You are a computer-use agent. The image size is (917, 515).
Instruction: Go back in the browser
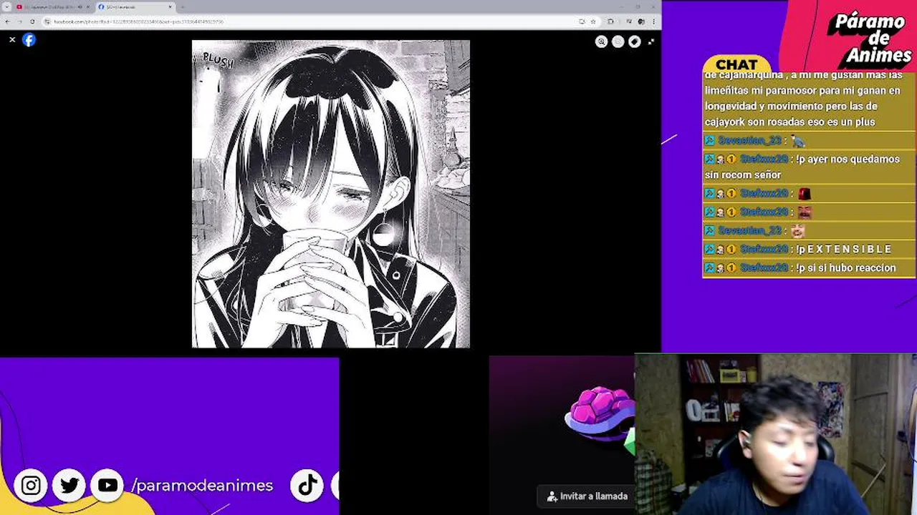(8, 21)
